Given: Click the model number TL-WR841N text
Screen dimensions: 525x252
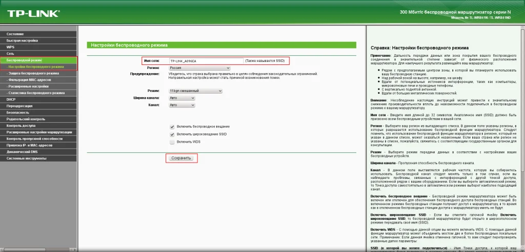Looking at the screenshot, I should point(481,17).
